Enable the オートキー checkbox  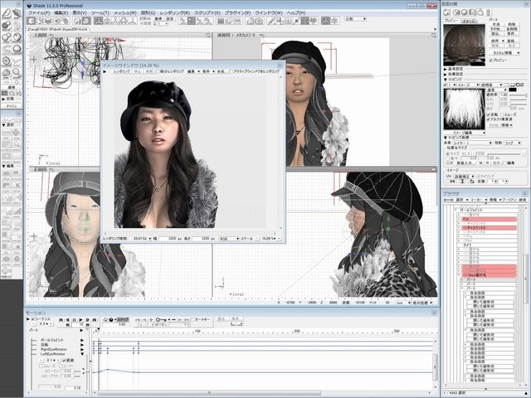point(194,319)
